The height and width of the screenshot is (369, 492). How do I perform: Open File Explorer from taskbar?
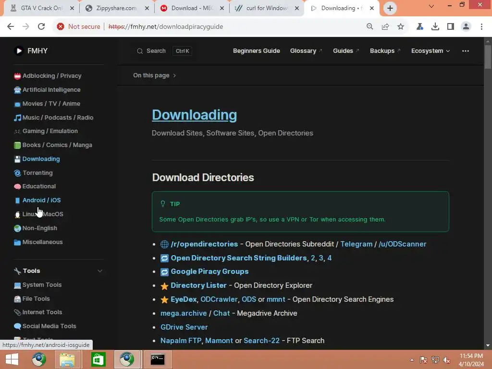tap(67, 359)
